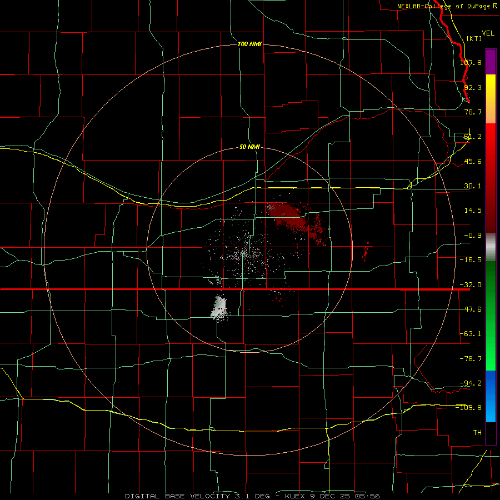Image resolution: width=500 pixels, height=500 pixels.
Task: Click the -0.9 legend value
Action: pyautogui.click(x=473, y=236)
